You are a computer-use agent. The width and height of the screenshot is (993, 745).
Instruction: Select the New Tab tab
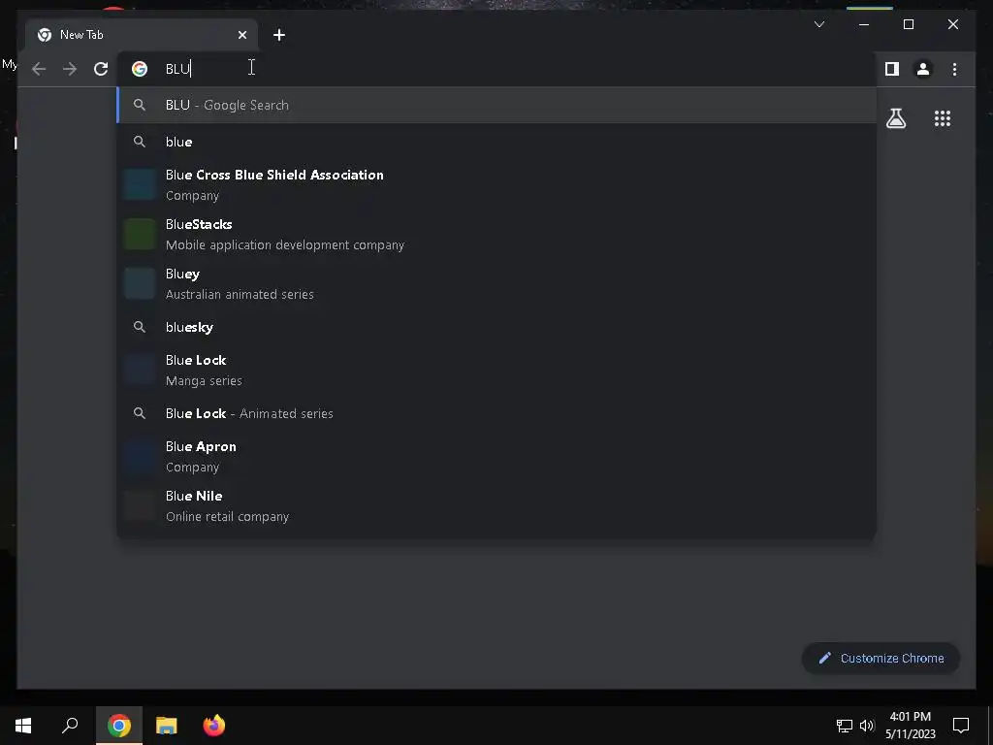[x=142, y=35]
